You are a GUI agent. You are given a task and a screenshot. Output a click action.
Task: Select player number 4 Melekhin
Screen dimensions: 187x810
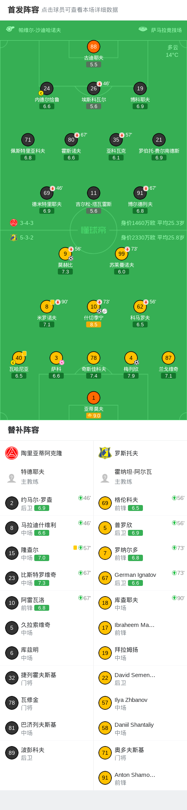pos(131,358)
